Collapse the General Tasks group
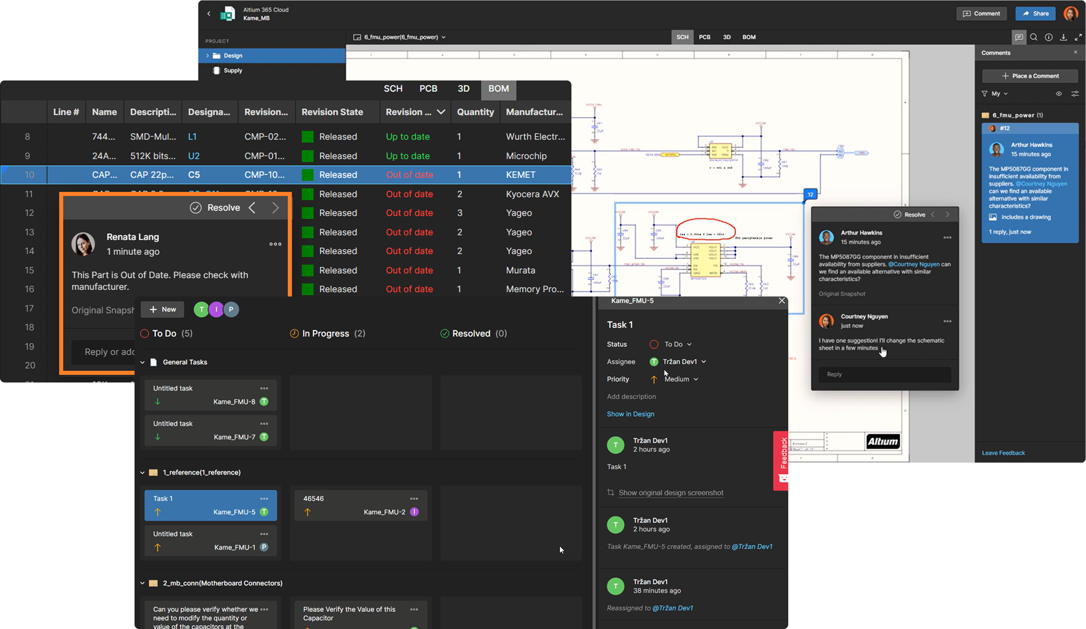Viewport: 1086px width, 629px height. [142, 362]
